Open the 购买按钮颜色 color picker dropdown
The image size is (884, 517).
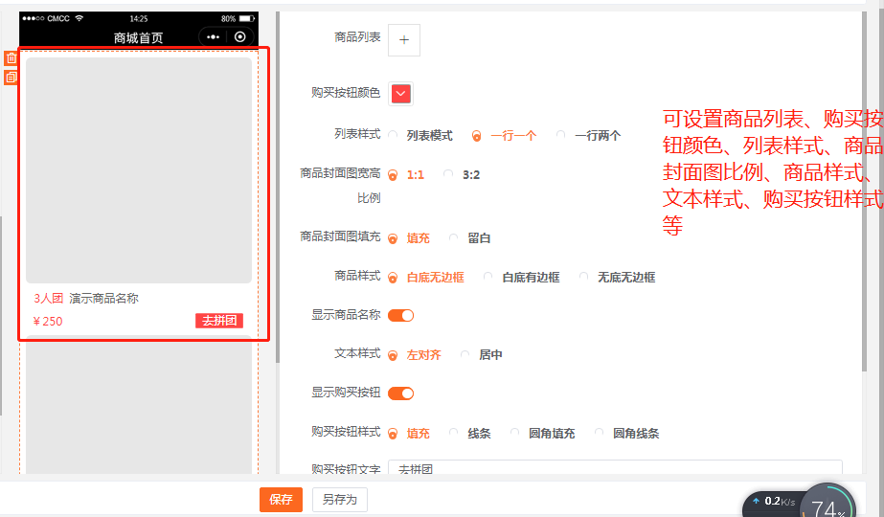tap(401, 94)
